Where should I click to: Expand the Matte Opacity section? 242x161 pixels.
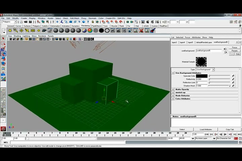(x=173, y=89)
